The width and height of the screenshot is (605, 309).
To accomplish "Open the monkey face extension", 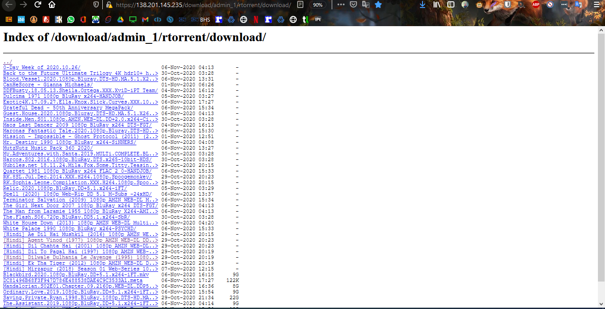I will [x=480, y=5].
